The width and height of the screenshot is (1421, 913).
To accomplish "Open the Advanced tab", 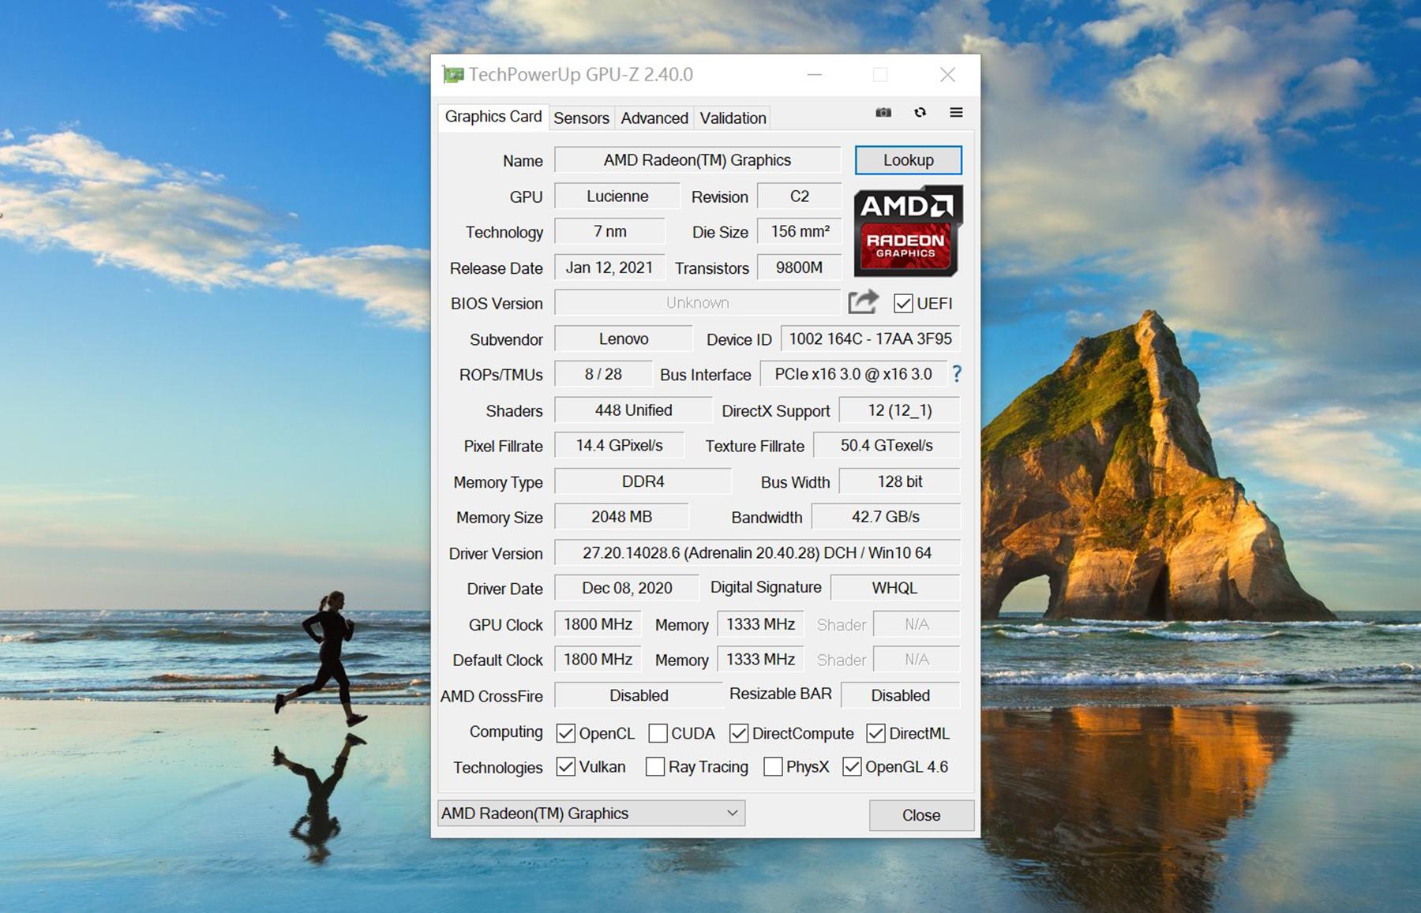I will point(654,118).
